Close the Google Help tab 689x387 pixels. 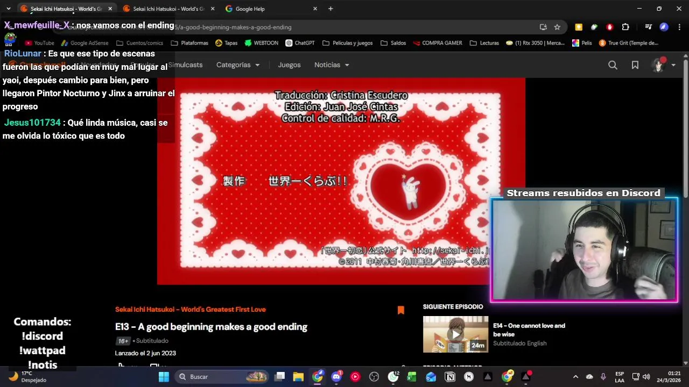pos(315,9)
